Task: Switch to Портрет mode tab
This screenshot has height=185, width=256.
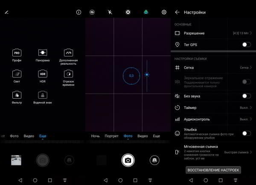Action: (111, 136)
